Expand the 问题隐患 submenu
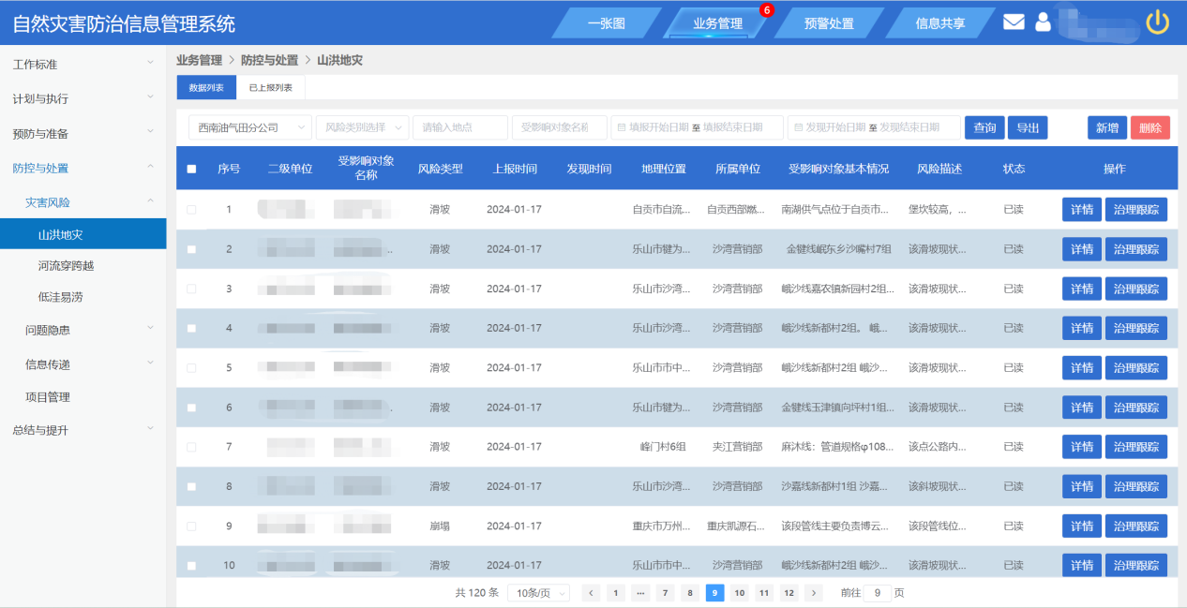The height and width of the screenshot is (608, 1187). coord(83,330)
